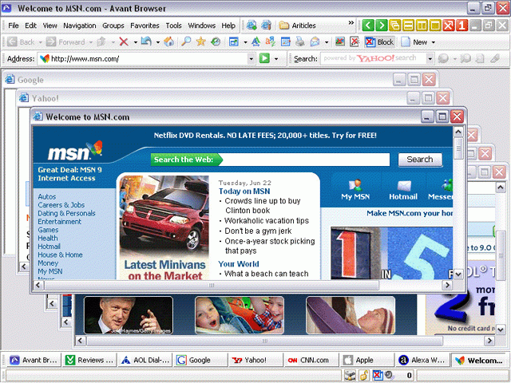This screenshot has width=511, height=383.
Task: Open the Groups menu
Action: [113, 26]
